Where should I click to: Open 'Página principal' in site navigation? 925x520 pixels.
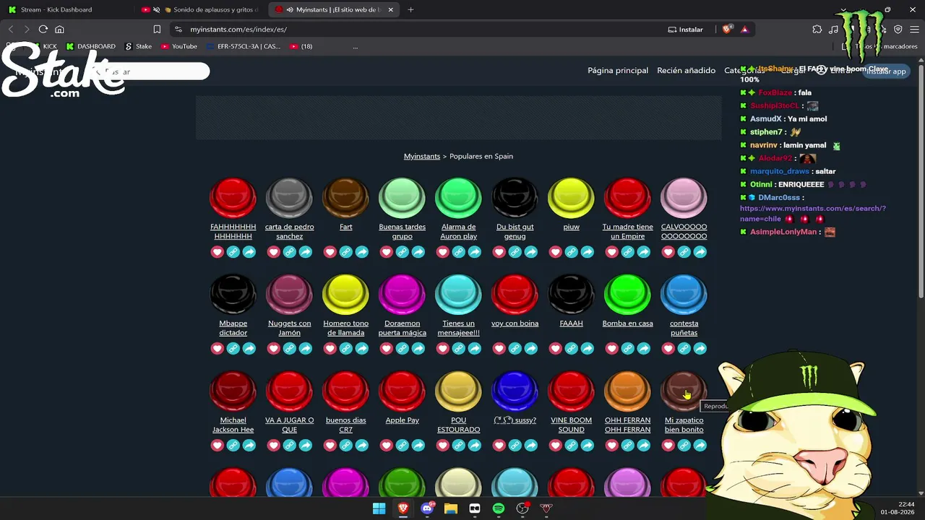point(618,71)
